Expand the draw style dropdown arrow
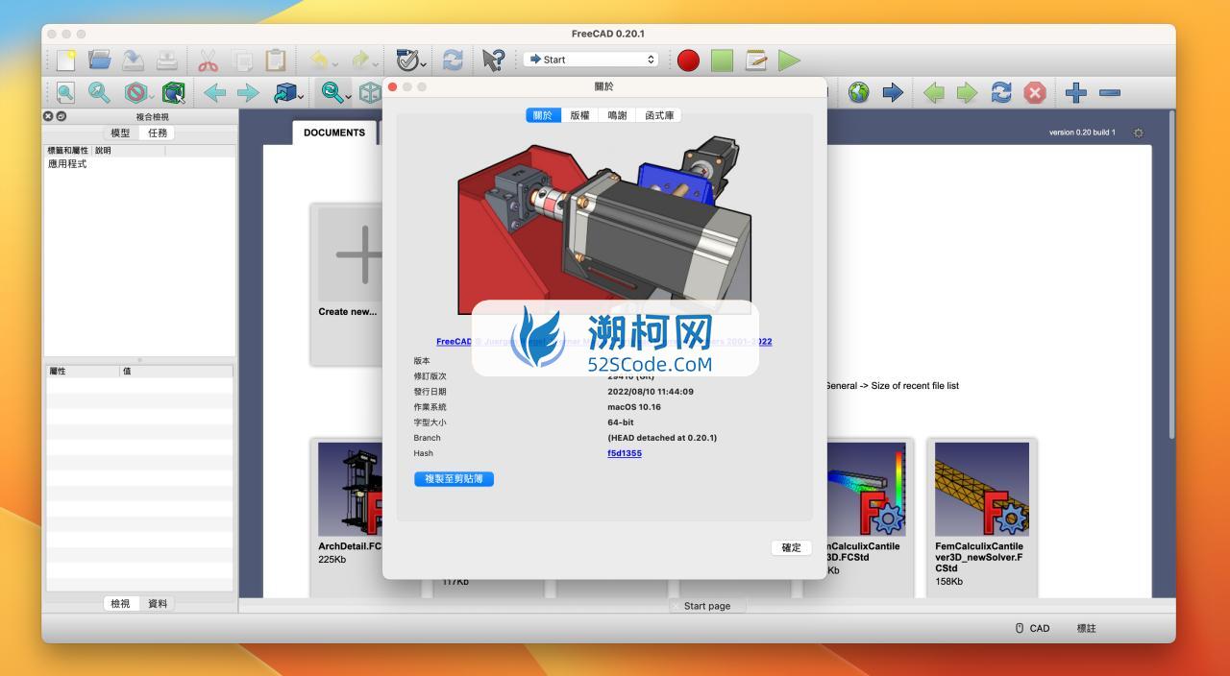 [x=154, y=95]
